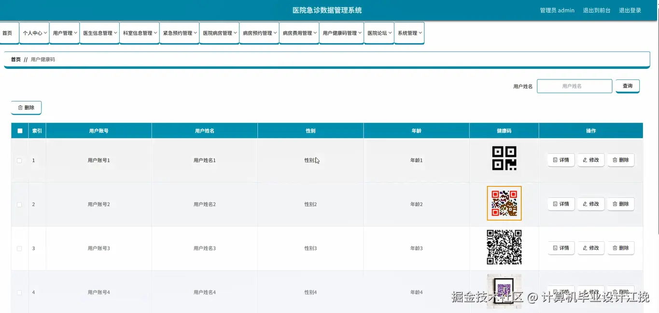The height and width of the screenshot is (313, 659).
Task: Expand the 医院病房管理 dropdown menu
Action: [220, 33]
